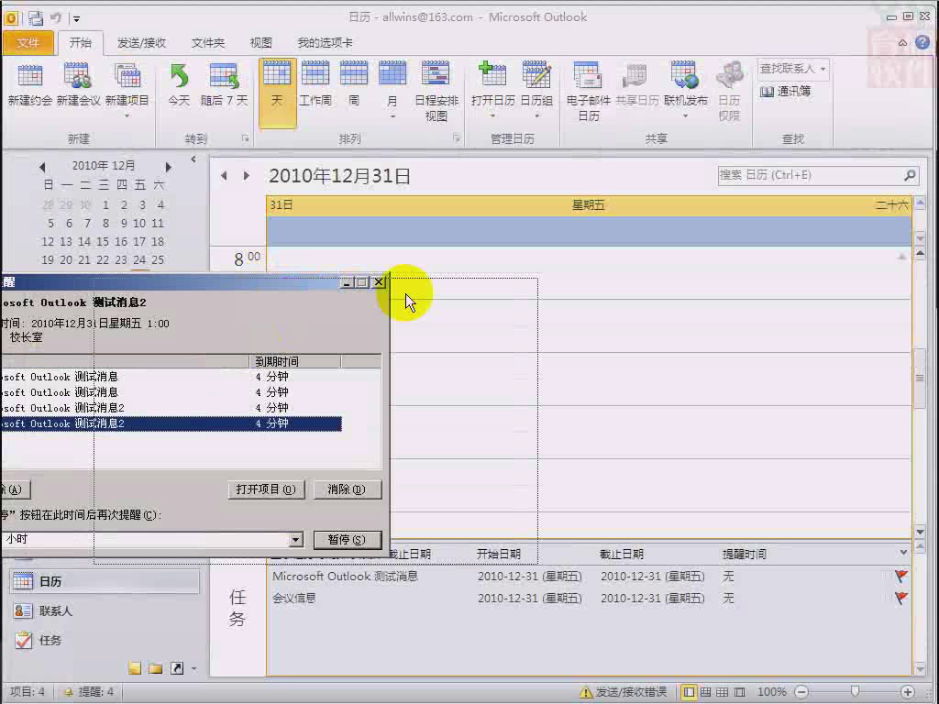
Task: Open the 日历组 (Calendar Groups) menu
Action: tap(536, 90)
